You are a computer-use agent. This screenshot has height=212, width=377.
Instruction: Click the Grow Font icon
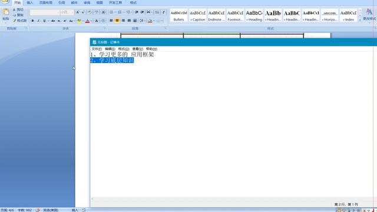[77, 12]
